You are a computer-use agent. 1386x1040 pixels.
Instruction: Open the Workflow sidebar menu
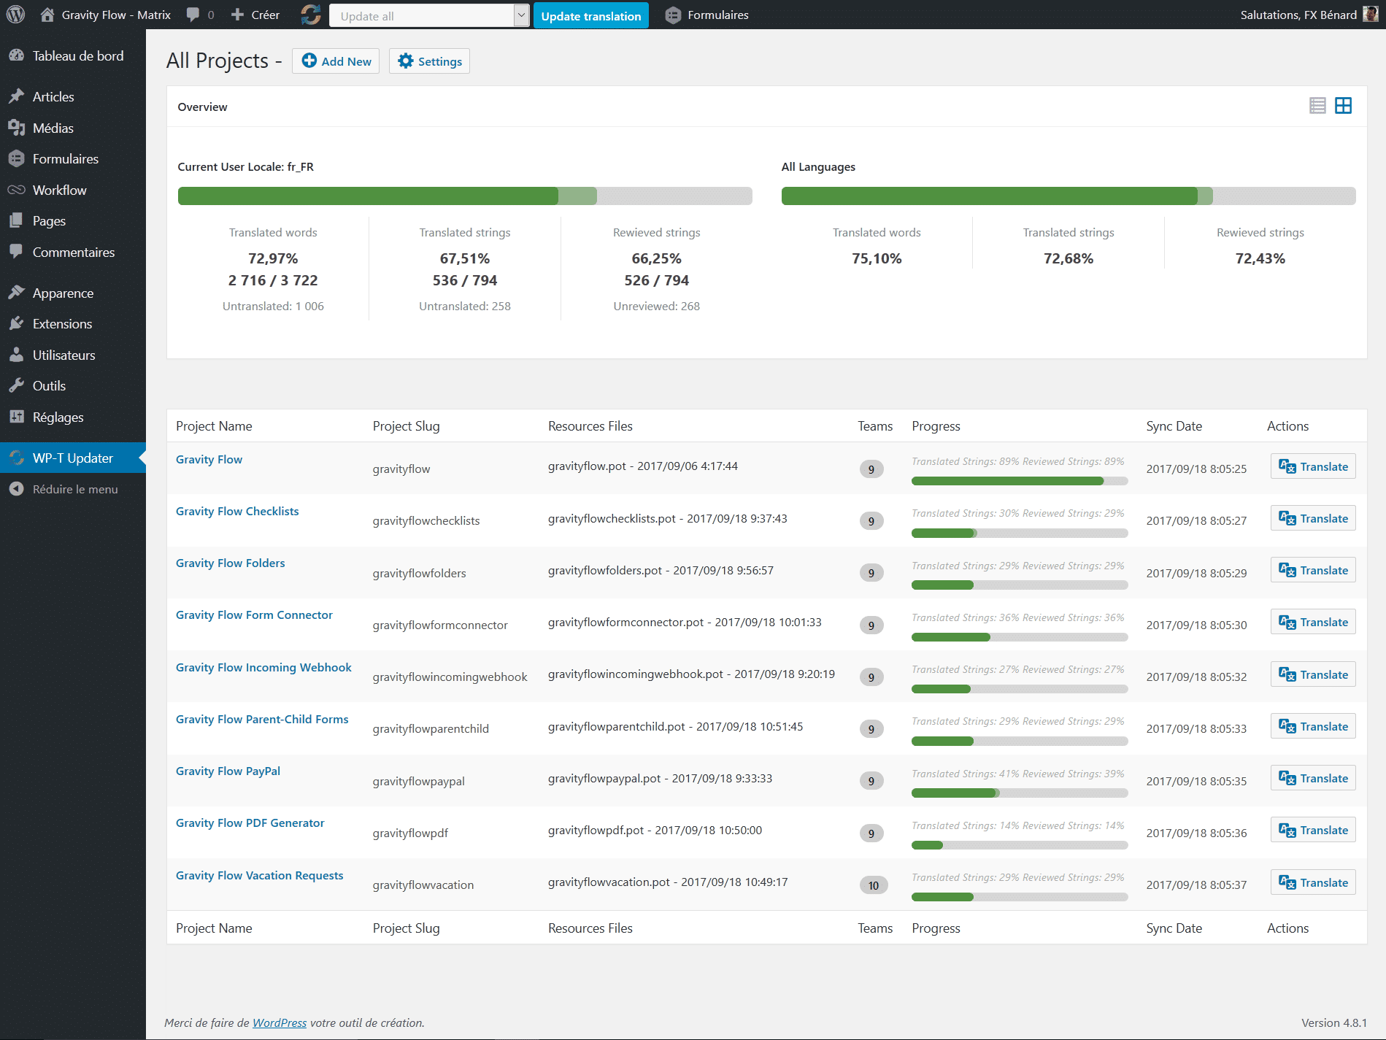tap(73, 190)
